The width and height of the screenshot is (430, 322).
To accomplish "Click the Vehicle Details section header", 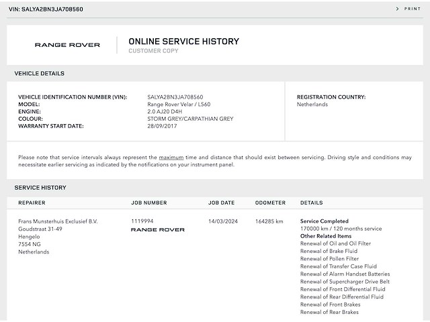I will [40, 73].
